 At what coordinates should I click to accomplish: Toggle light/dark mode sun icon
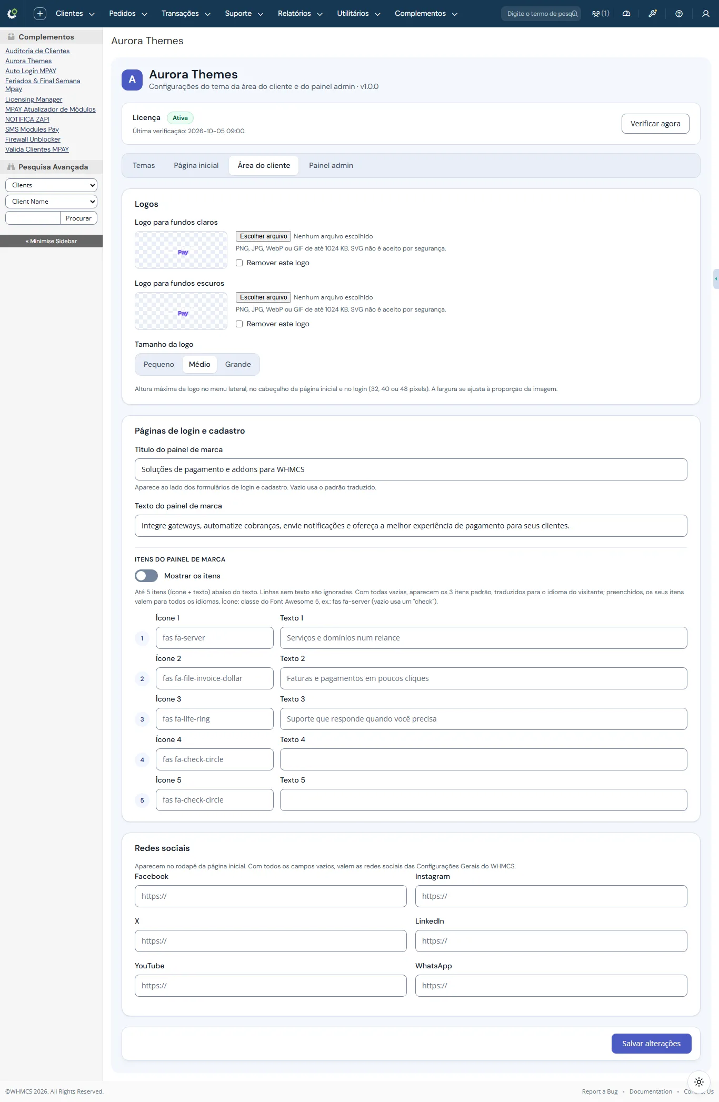699,1082
